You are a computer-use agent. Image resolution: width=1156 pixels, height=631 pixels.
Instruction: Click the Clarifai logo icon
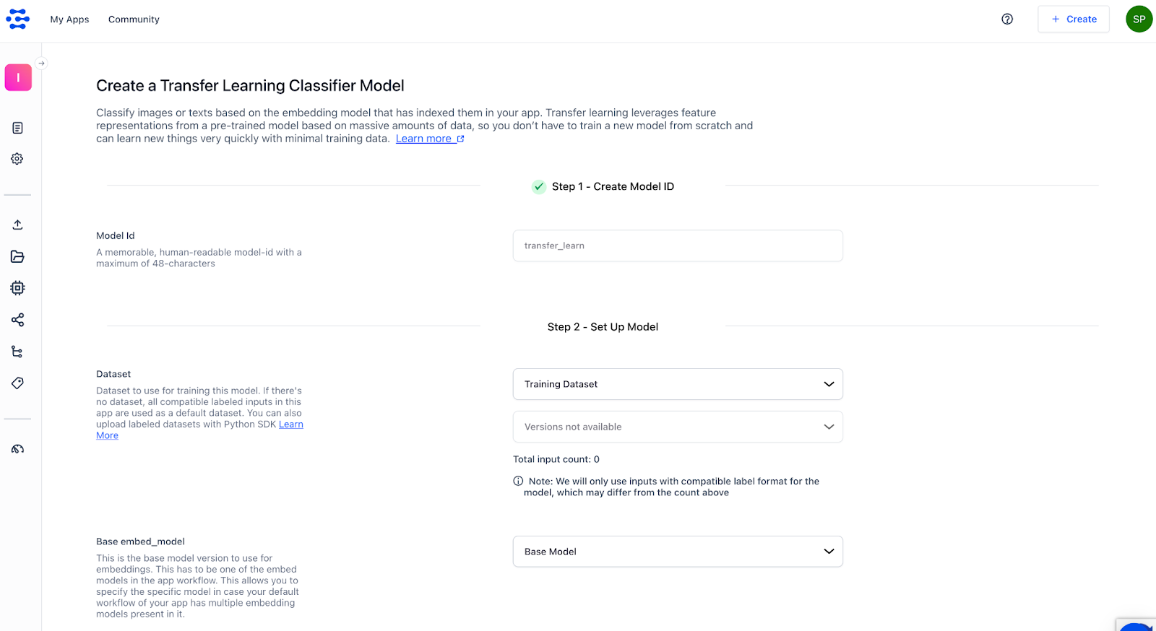tap(18, 19)
